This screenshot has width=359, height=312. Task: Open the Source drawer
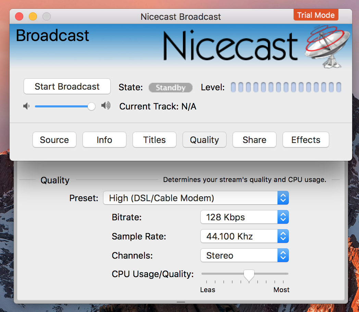[54, 140]
